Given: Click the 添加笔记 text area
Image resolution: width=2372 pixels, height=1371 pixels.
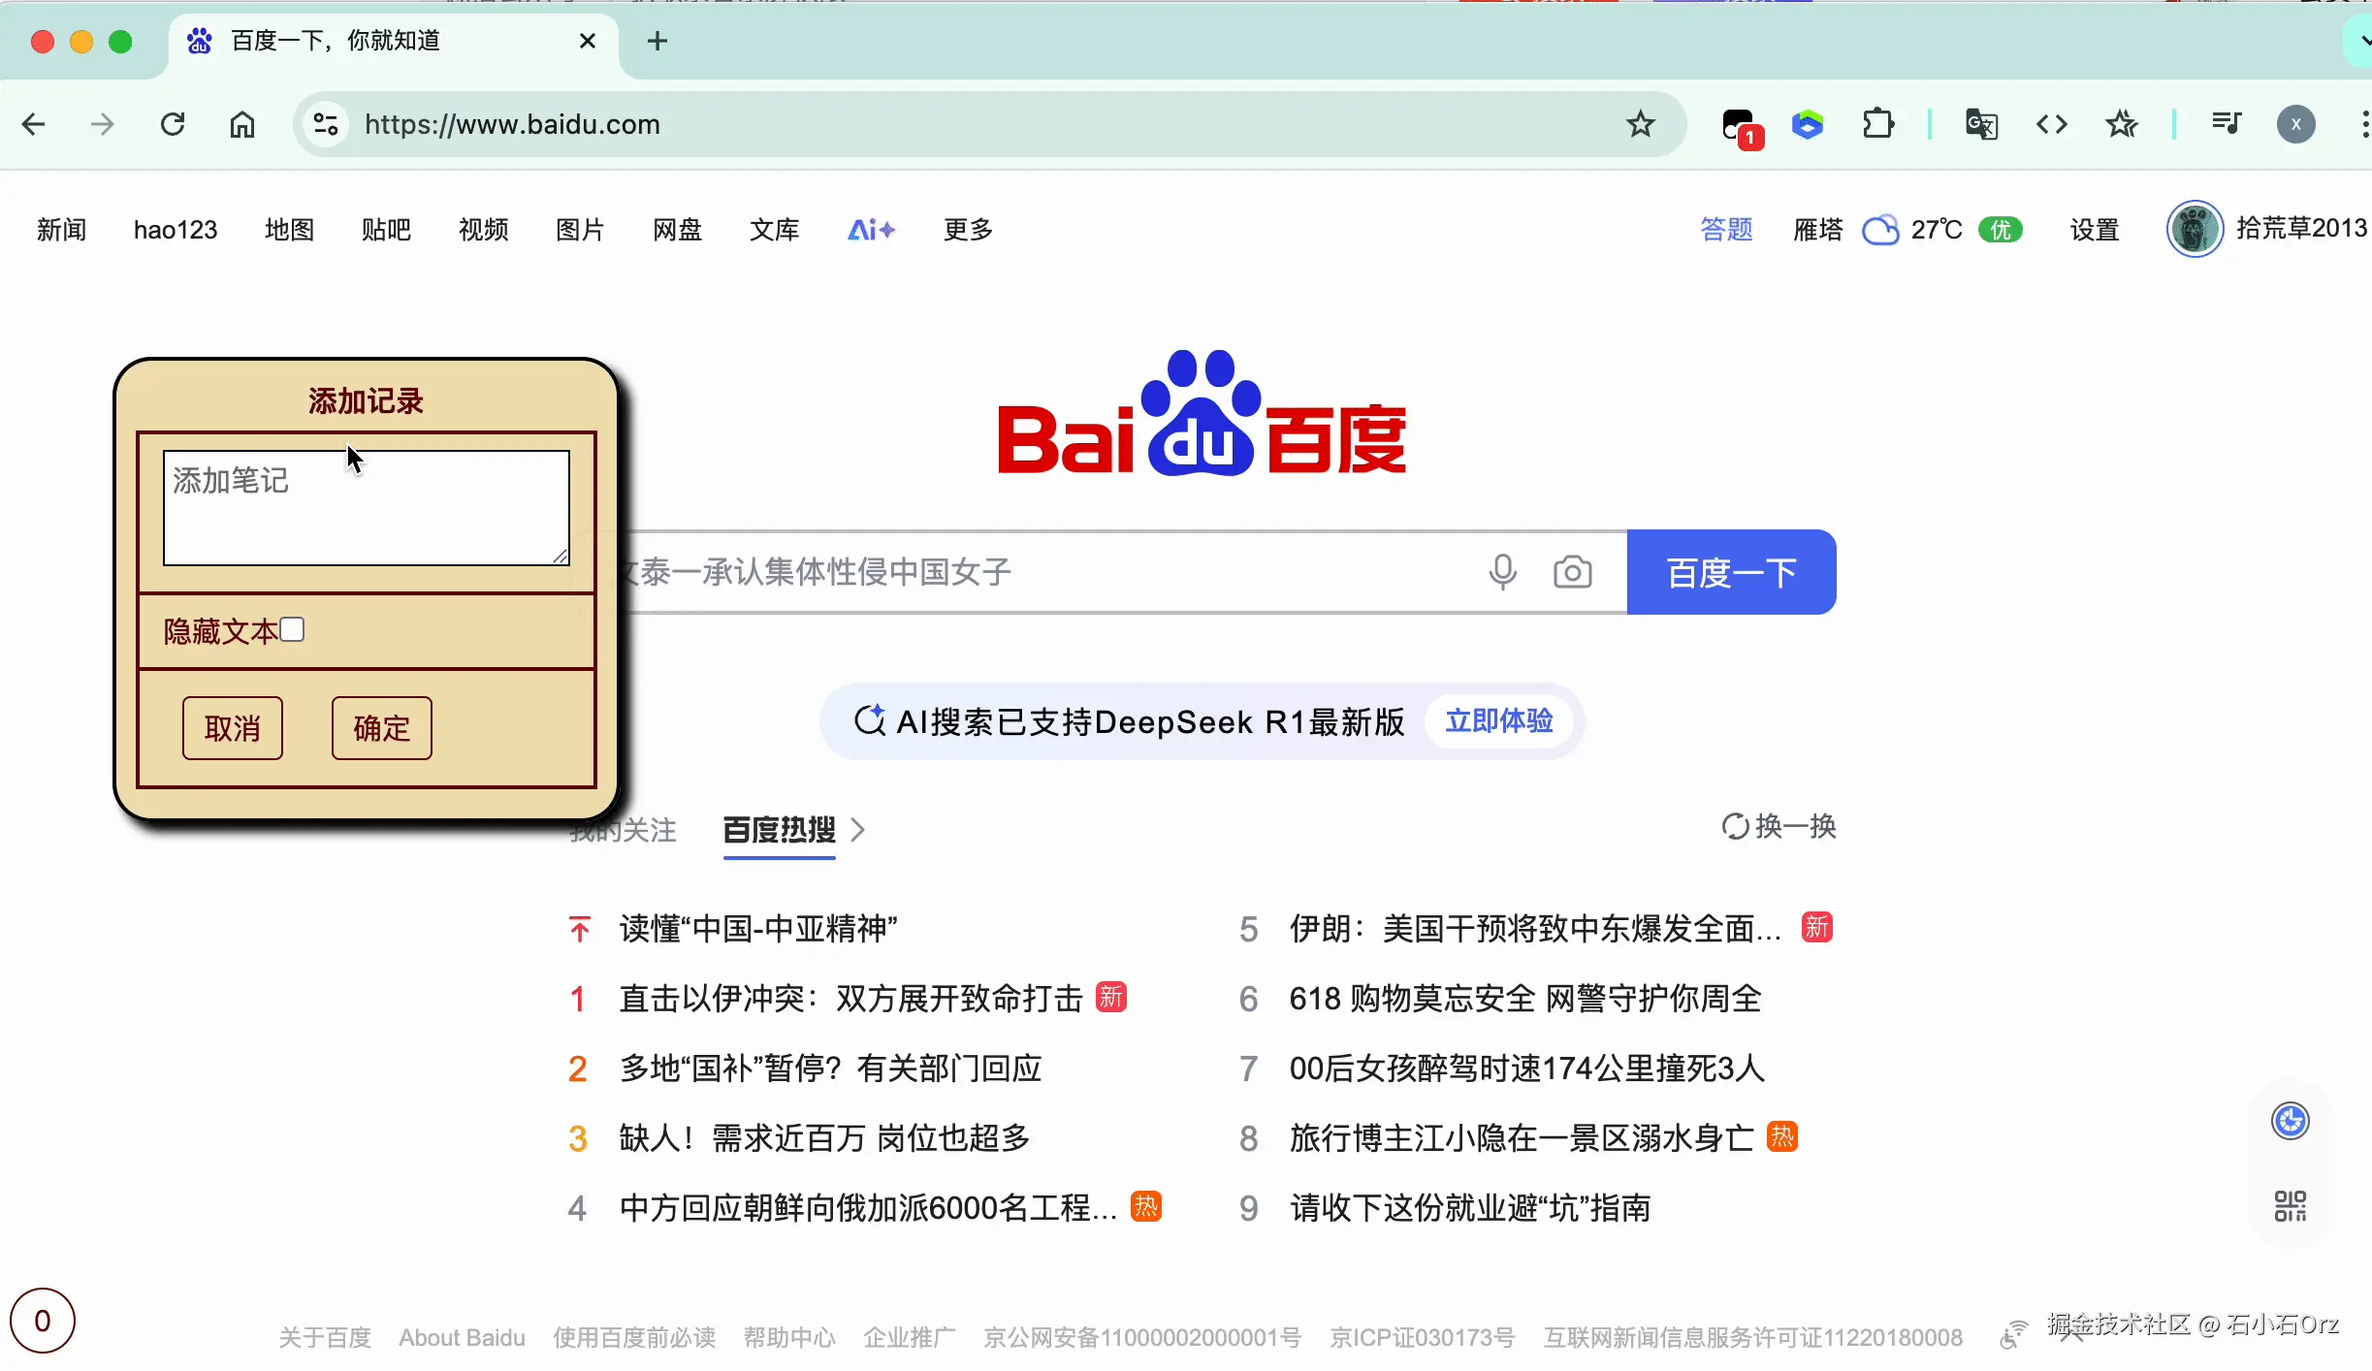Looking at the screenshot, I should pyautogui.click(x=367, y=507).
